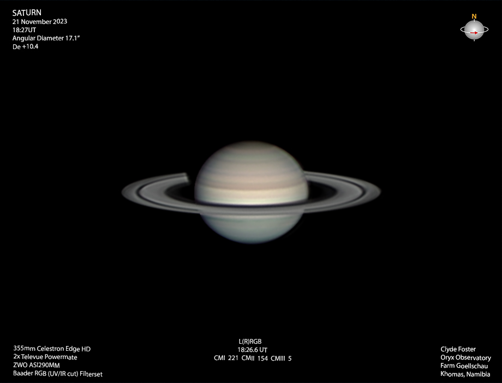Click the 18:27UT time text

25,30
